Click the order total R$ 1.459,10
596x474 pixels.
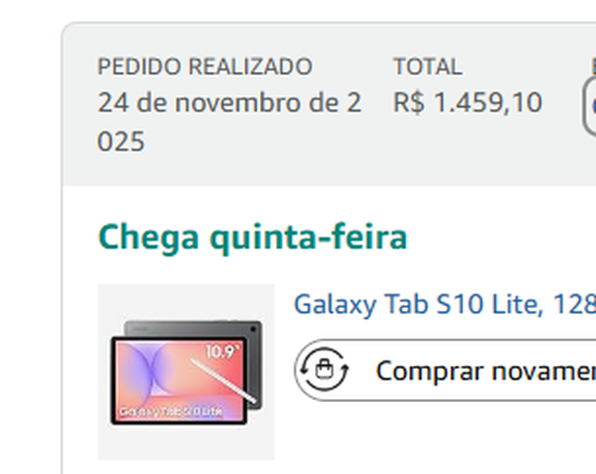pos(468,103)
